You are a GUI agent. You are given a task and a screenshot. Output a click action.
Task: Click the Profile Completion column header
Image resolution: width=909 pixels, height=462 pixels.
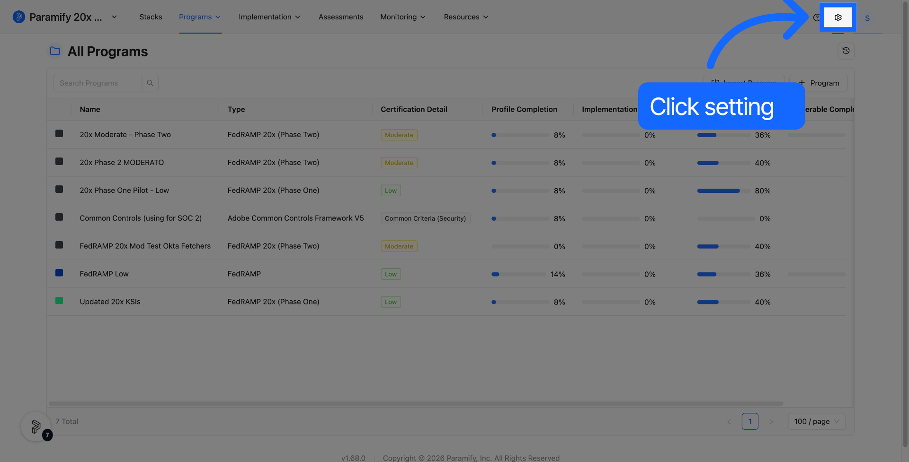pyautogui.click(x=524, y=110)
